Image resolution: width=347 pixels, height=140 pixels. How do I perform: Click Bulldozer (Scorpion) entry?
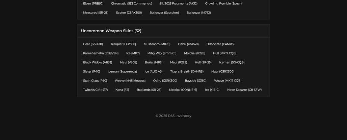tap(164, 13)
